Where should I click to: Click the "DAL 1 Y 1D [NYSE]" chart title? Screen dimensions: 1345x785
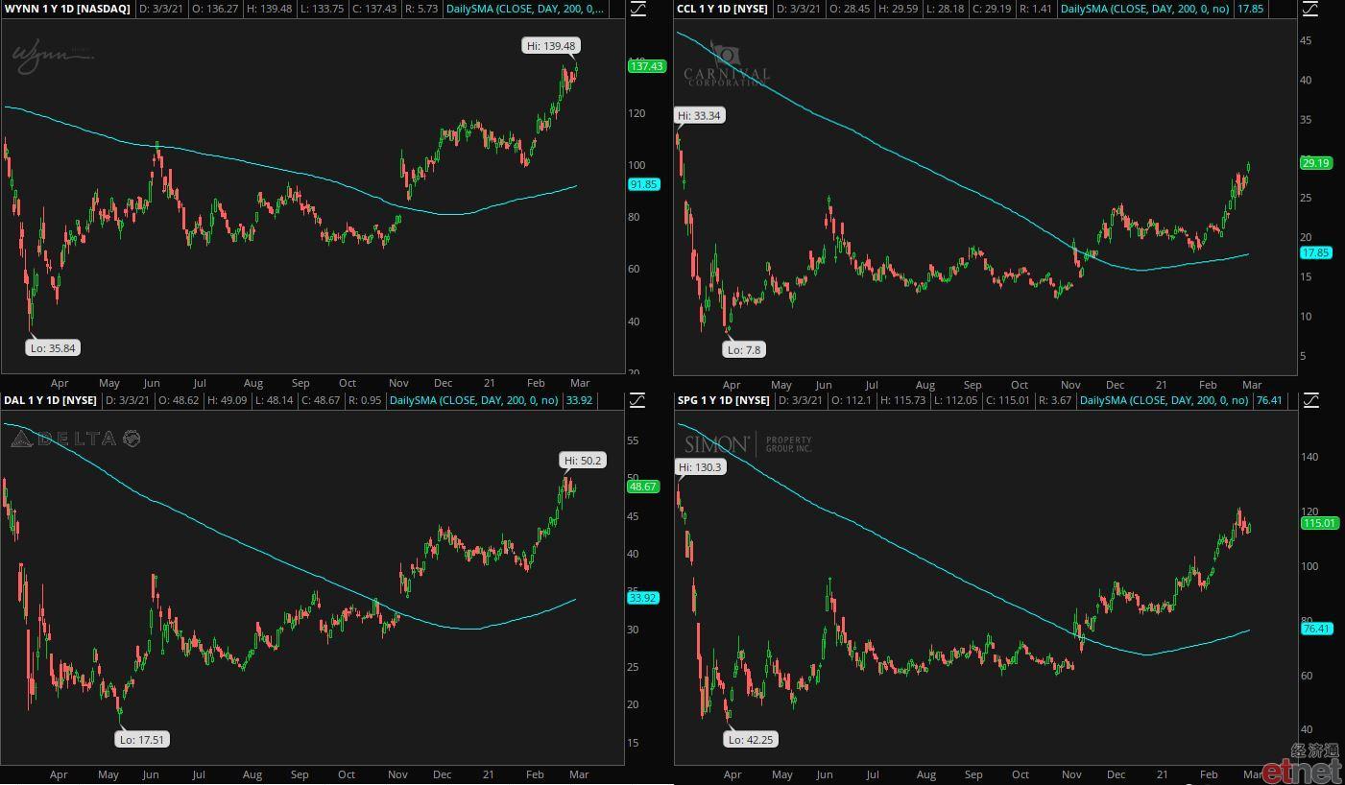pyautogui.click(x=51, y=400)
